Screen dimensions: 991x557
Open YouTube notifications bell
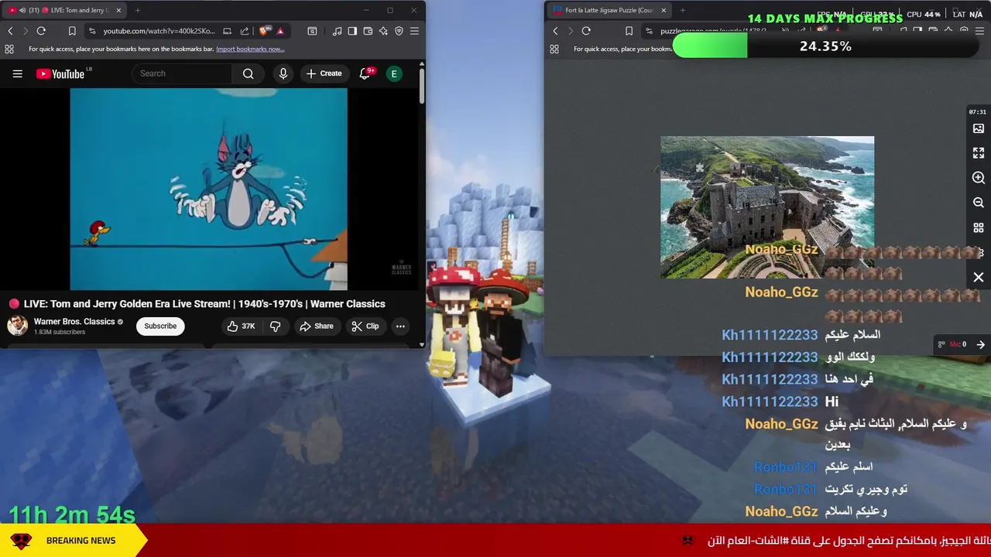pyautogui.click(x=365, y=73)
